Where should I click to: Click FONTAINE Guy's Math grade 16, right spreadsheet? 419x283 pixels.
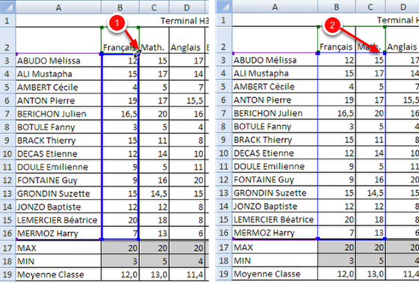point(370,180)
